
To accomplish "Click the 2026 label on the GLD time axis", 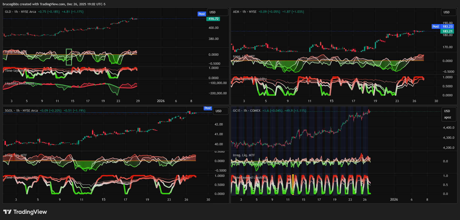I will click(x=161, y=101).
